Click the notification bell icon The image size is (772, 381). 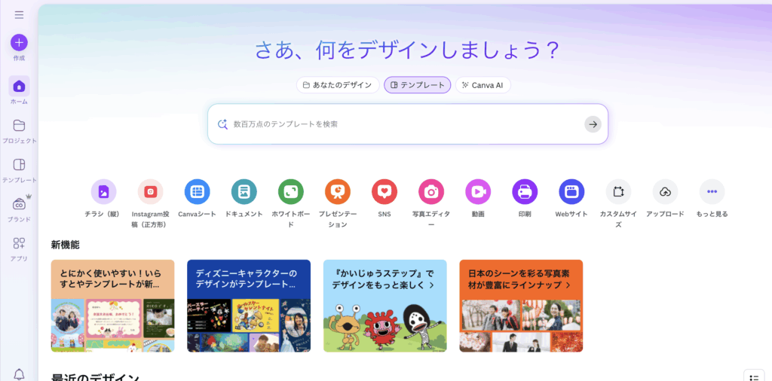coord(19,374)
